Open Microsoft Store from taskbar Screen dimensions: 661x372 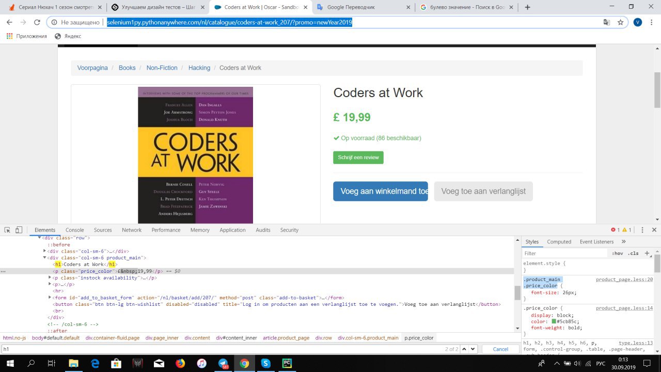point(116,363)
